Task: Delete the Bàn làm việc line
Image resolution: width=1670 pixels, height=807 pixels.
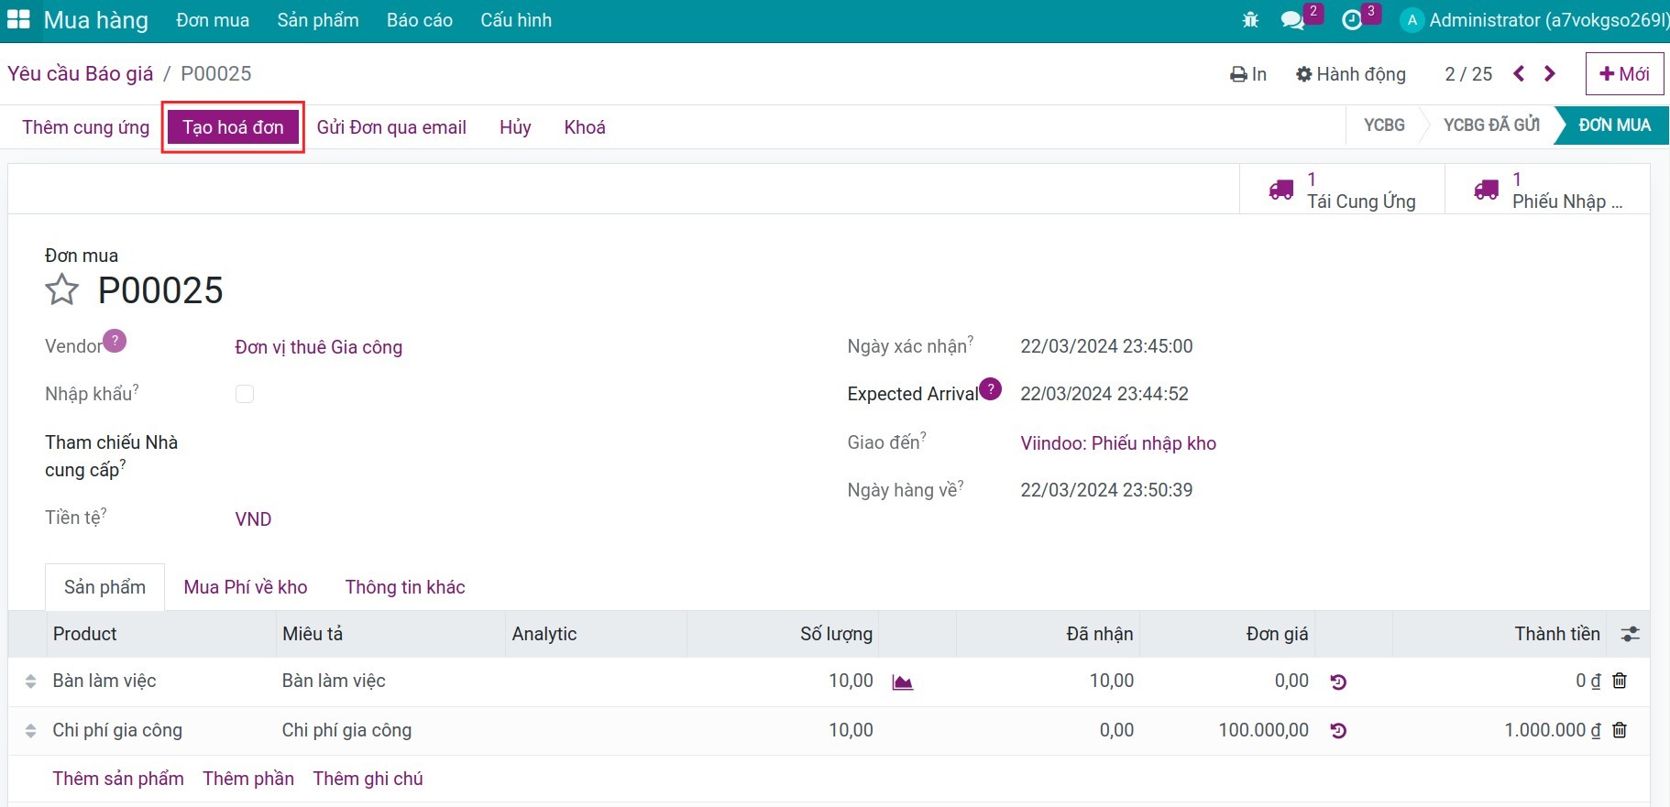Action: 1620,681
